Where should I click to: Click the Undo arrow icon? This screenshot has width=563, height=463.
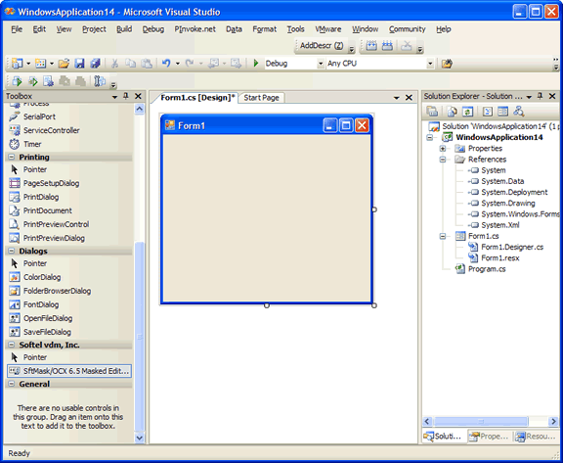click(x=166, y=64)
